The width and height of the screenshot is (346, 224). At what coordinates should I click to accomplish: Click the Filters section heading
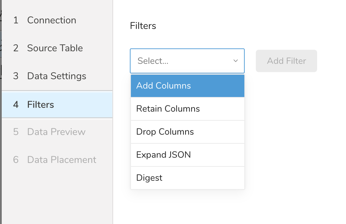tap(143, 26)
